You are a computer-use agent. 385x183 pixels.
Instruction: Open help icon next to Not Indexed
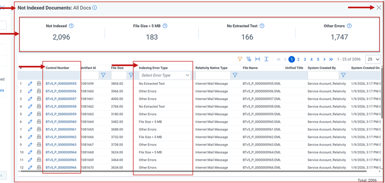pyautogui.click(x=71, y=26)
